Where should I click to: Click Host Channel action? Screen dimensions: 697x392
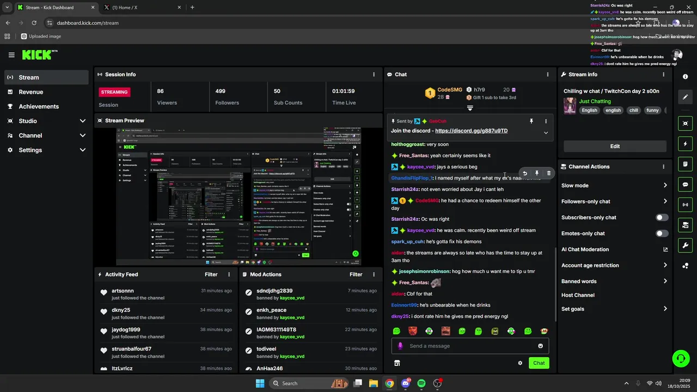point(578,295)
